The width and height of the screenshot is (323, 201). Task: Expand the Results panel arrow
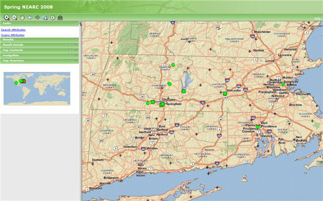coord(76,39)
